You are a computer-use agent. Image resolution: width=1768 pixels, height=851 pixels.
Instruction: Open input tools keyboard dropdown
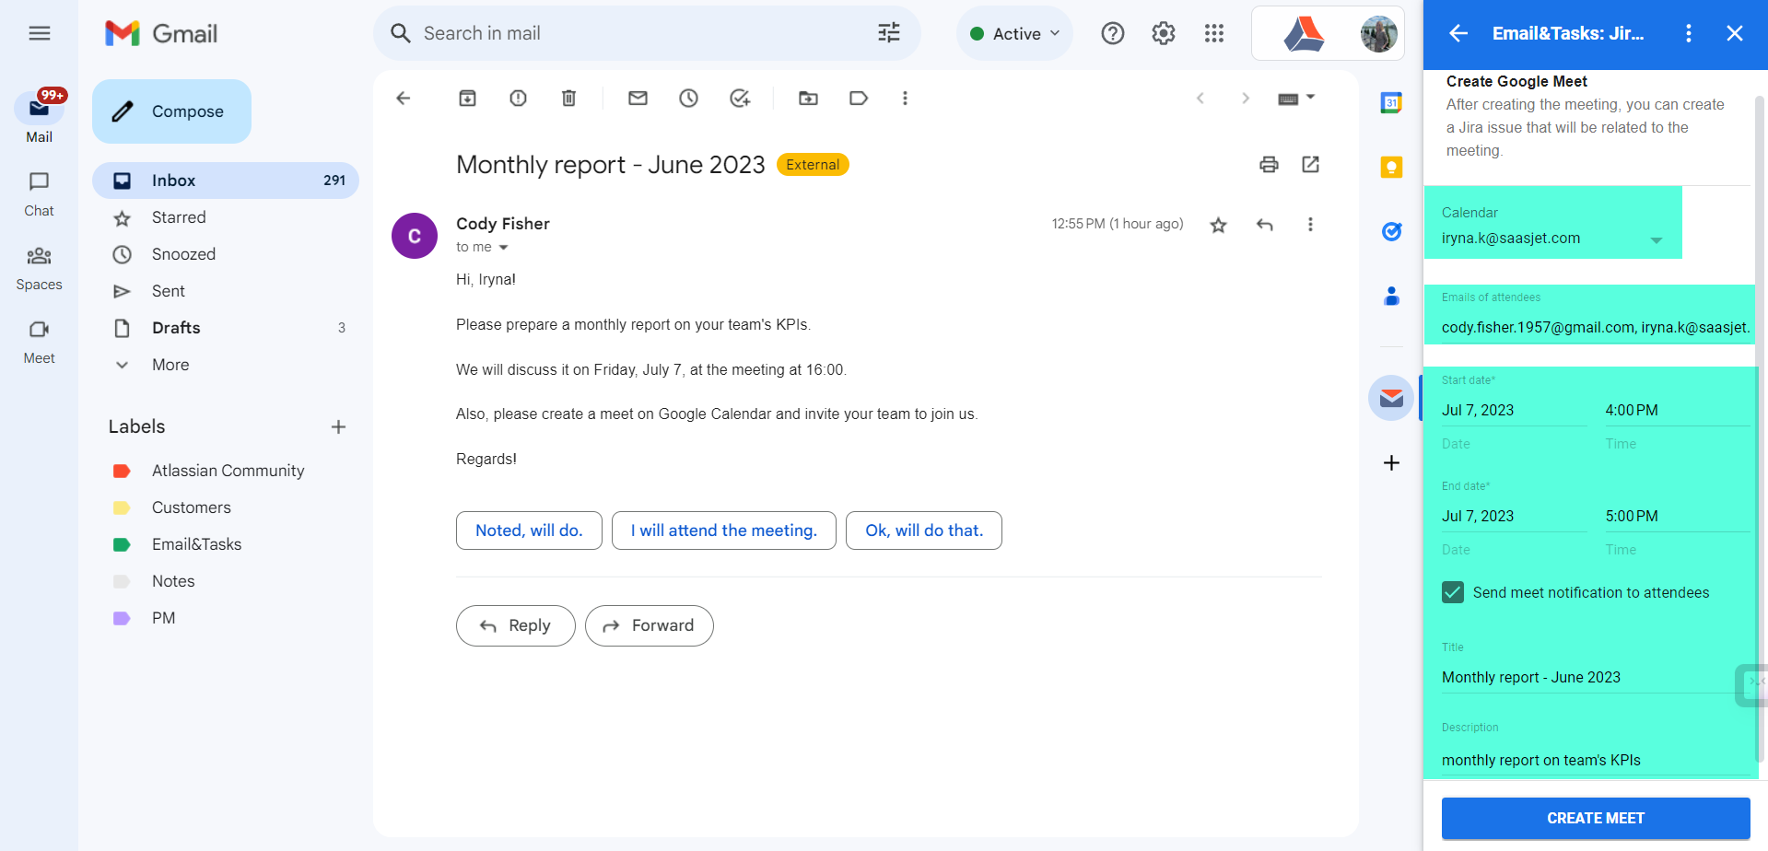click(1296, 99)
